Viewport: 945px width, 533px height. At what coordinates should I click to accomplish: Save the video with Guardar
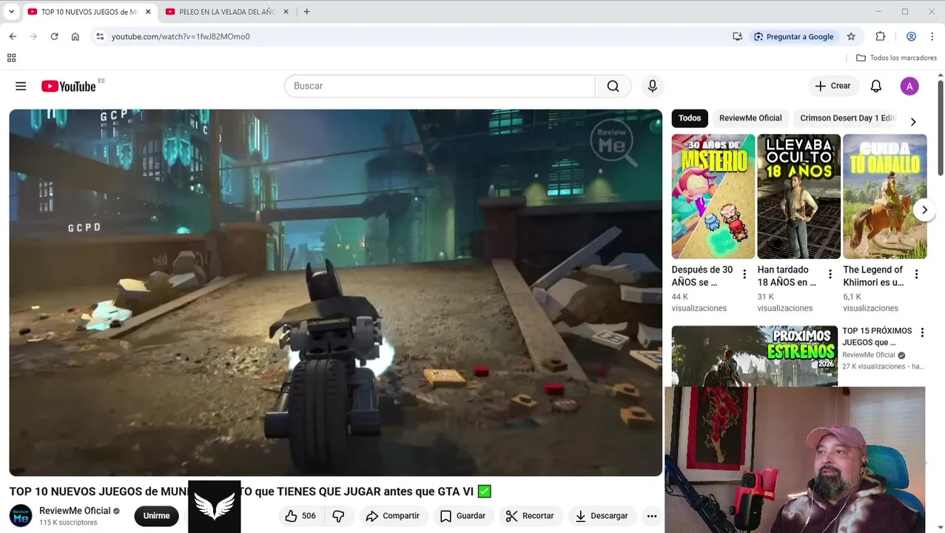pos(463,516)
